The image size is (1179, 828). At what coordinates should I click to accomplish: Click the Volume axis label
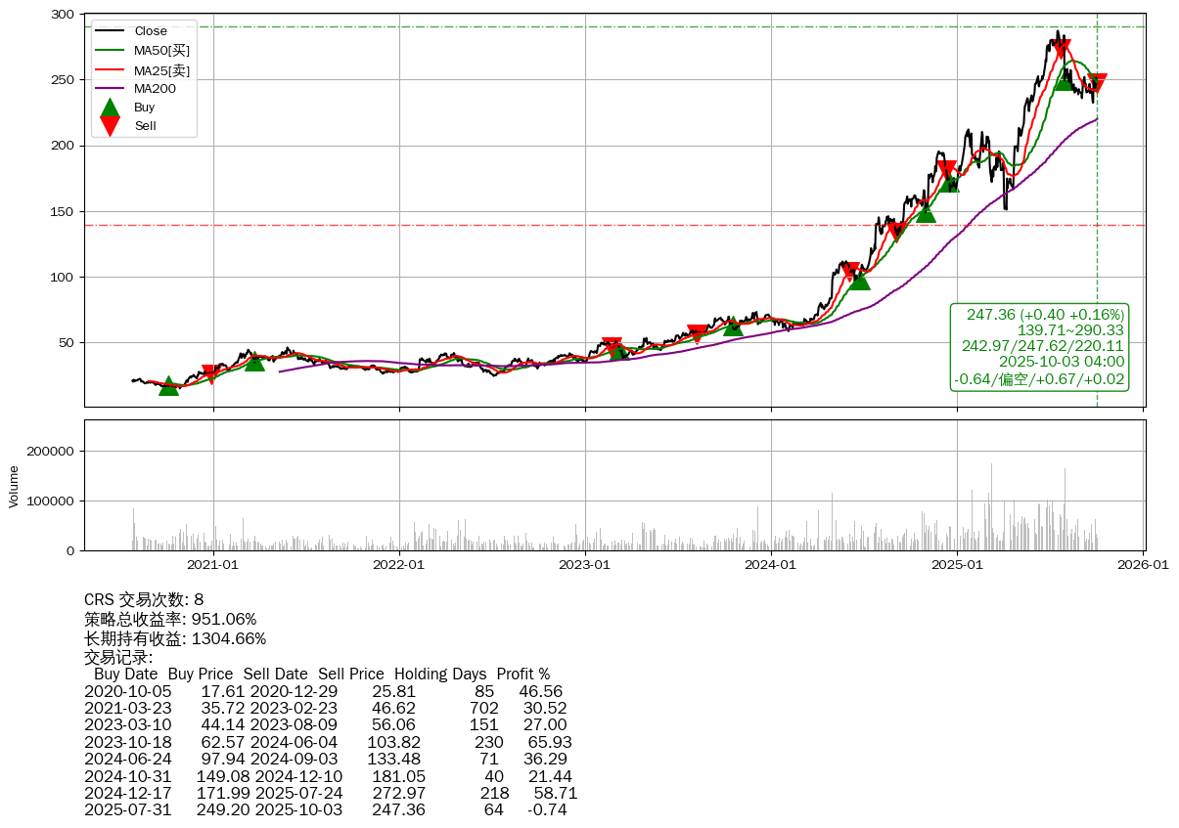pos(14,486)
